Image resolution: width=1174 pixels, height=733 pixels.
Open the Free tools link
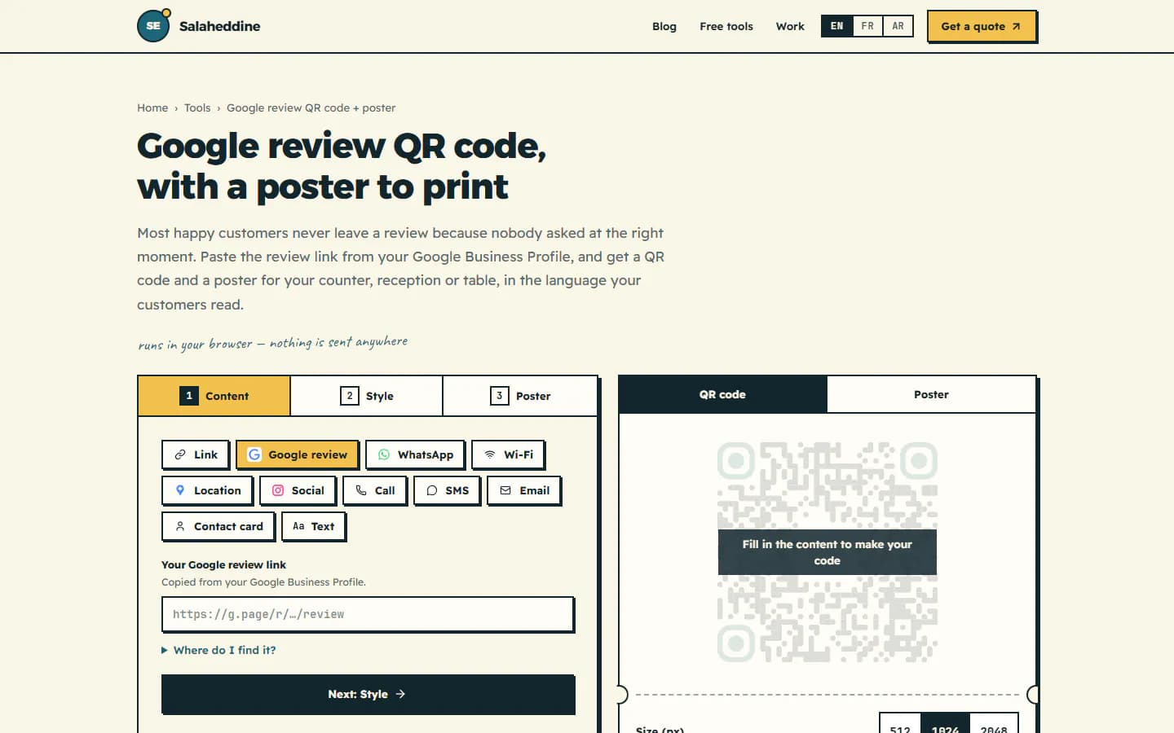pos(726,26)
